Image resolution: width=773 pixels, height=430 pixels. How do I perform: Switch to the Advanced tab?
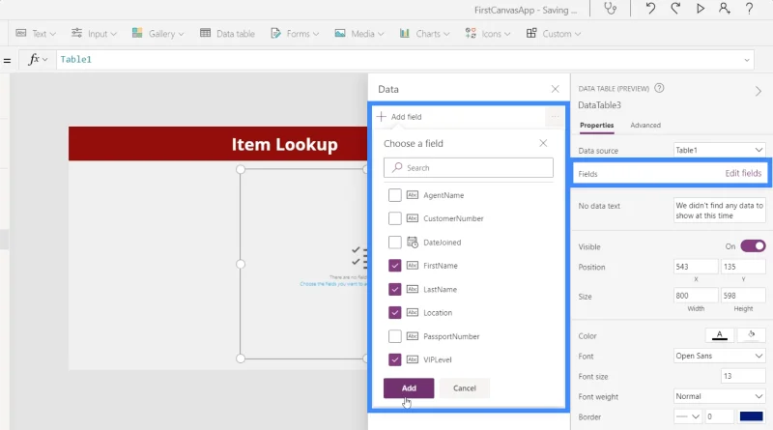(x=645, y=126)
